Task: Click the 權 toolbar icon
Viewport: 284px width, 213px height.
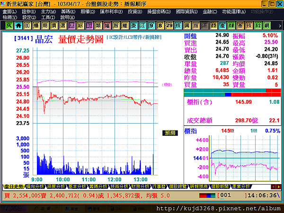Action: (124, 26)
